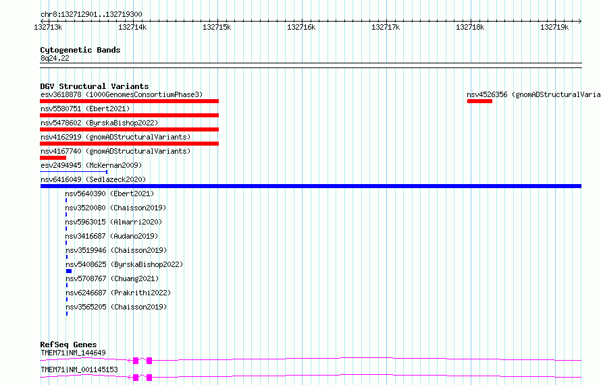Screen dimensions: 601x385
Task: Click the small blue block under nsv5408625
Action: coord(69,271)
